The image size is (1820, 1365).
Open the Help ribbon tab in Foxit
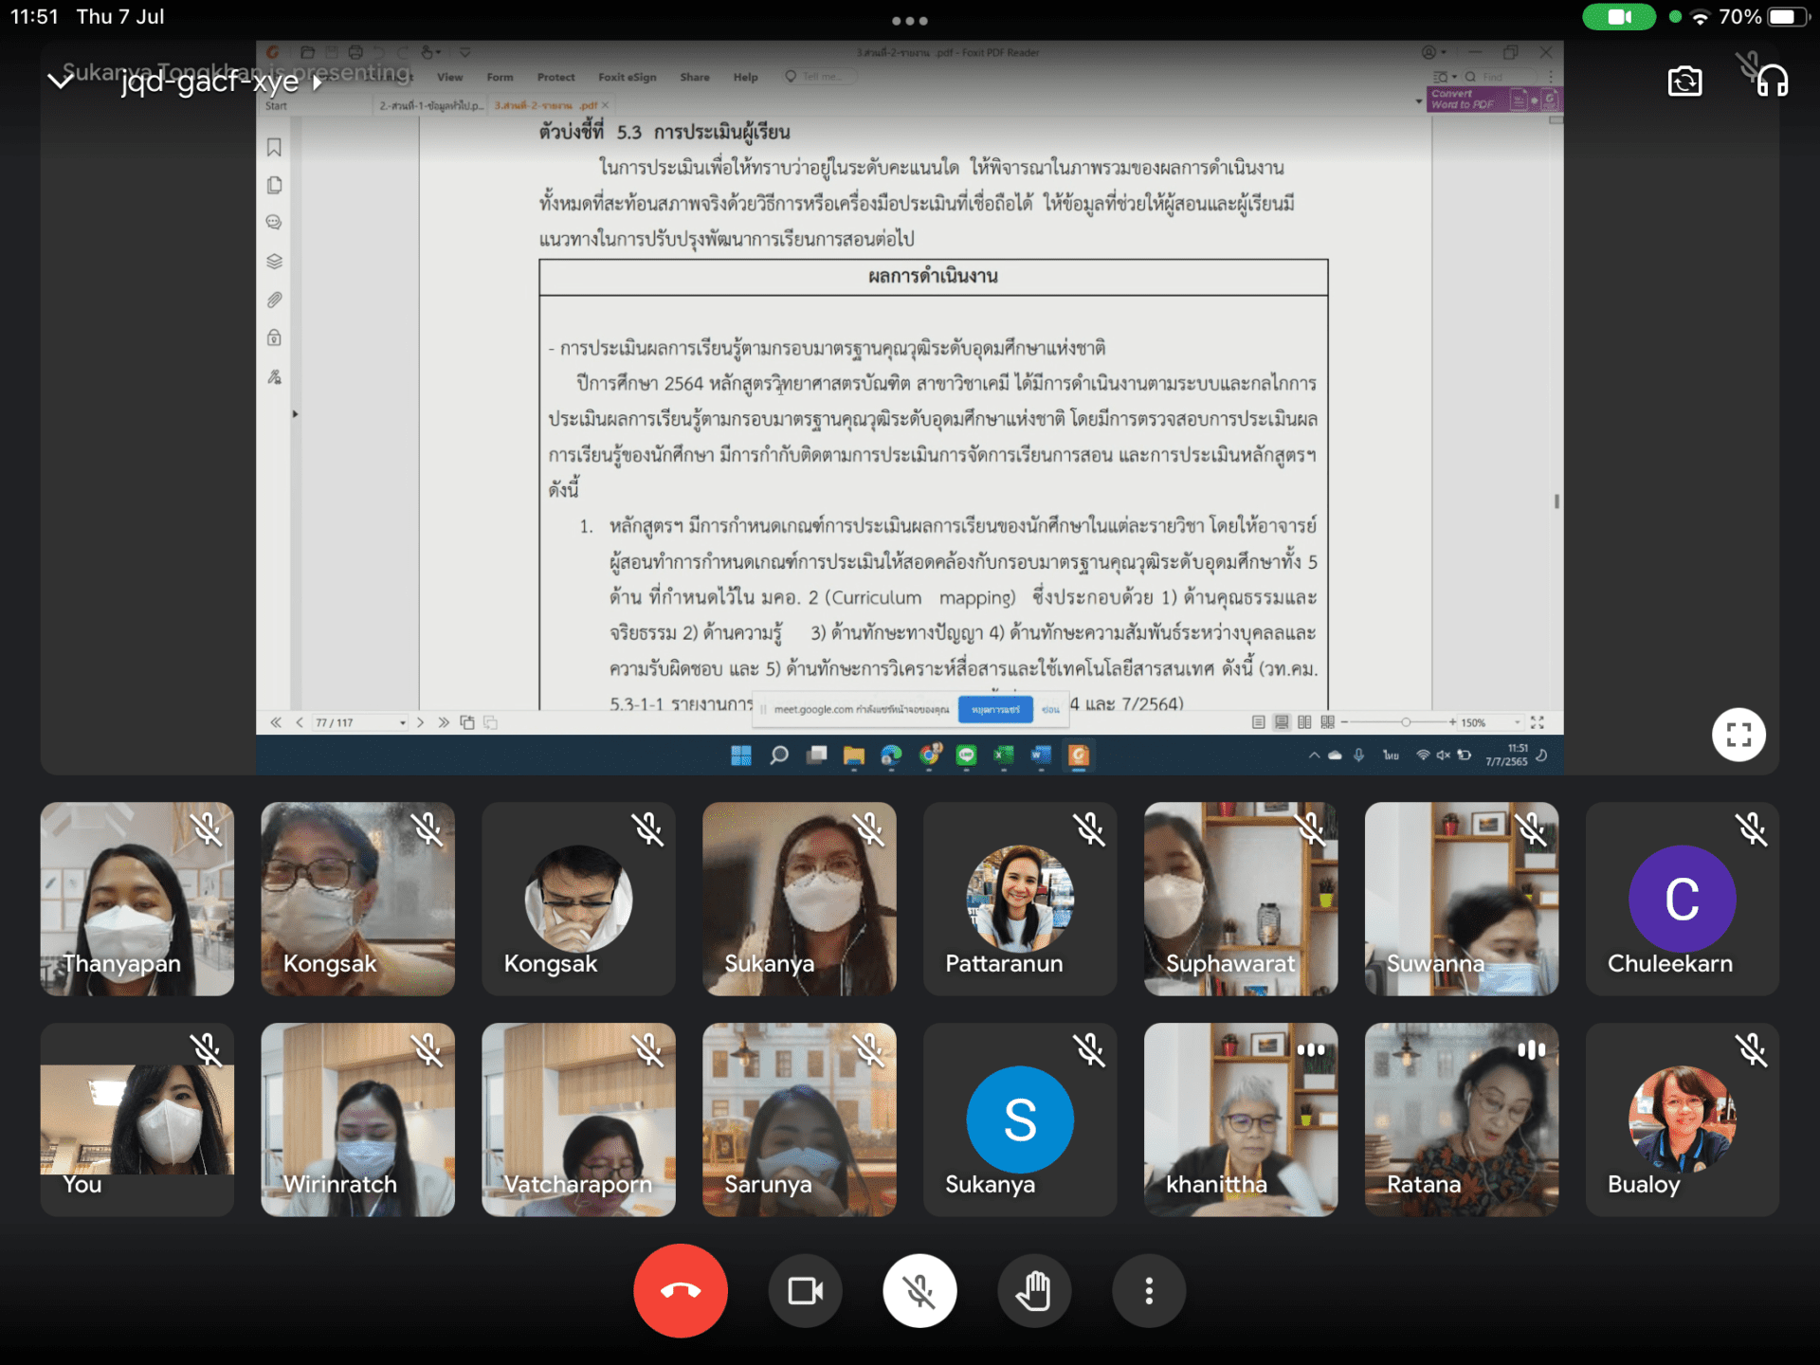point(745,78)
